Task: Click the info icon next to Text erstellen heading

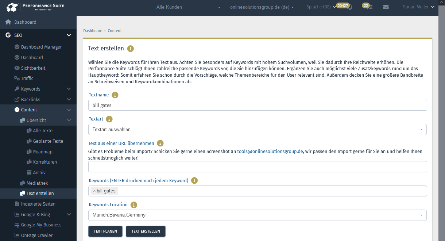Action: click(x=131, y=49)
